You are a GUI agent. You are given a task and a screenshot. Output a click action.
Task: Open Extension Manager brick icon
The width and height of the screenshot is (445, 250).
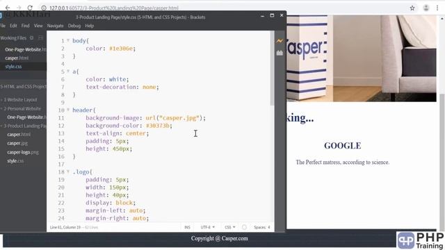[280, 53]
